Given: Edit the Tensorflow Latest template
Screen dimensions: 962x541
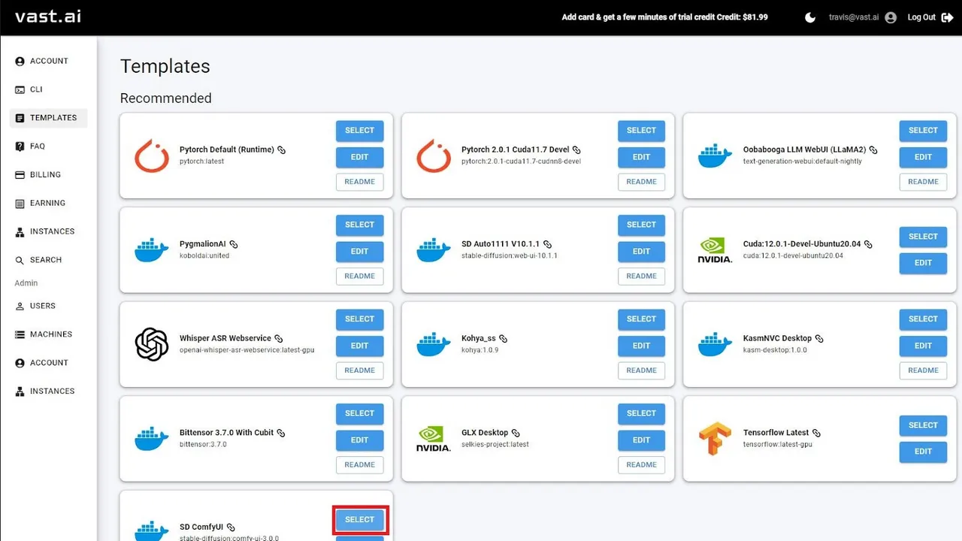Looking at the screenshot, I should [923, 452].
